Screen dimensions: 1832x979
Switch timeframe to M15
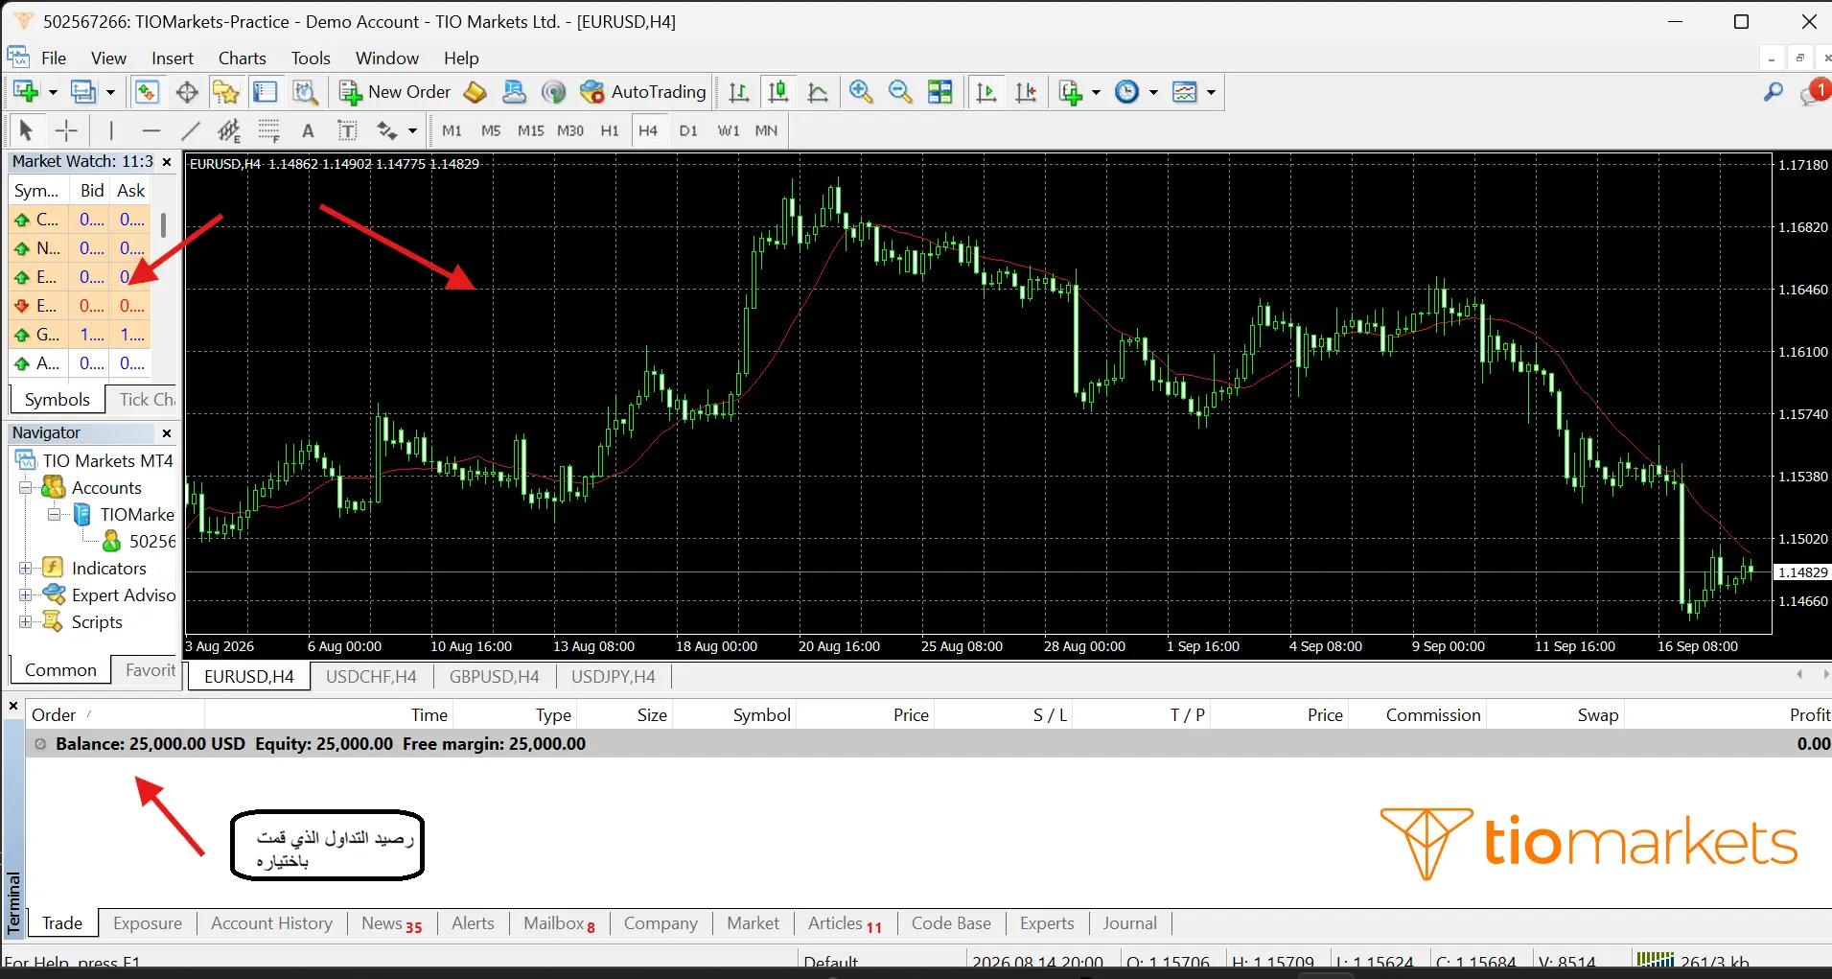[x=530, y=130]
